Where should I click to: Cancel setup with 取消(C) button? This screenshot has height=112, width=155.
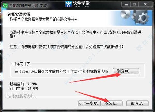tap(137, 103)
